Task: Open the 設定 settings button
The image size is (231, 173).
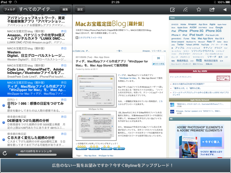Action: click(80, 9)
